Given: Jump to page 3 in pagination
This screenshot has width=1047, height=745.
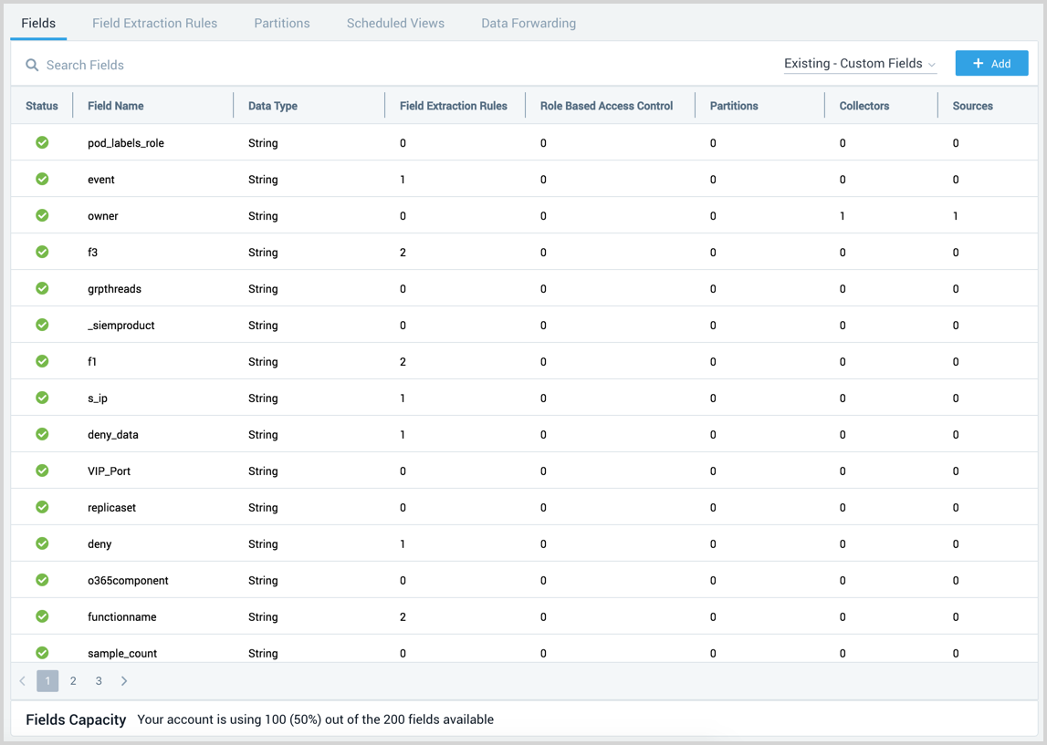Looking at the screenshot, I should (99, 680).
